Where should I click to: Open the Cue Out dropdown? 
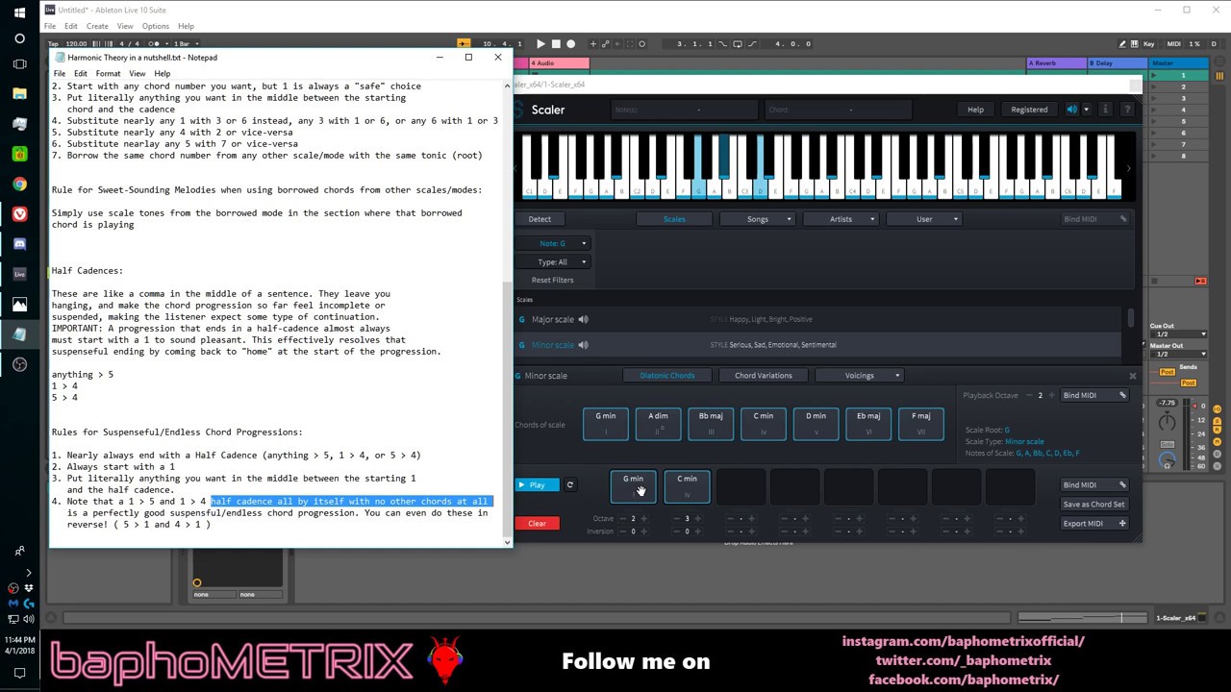pyautogui.click(x=1178, y=334)
